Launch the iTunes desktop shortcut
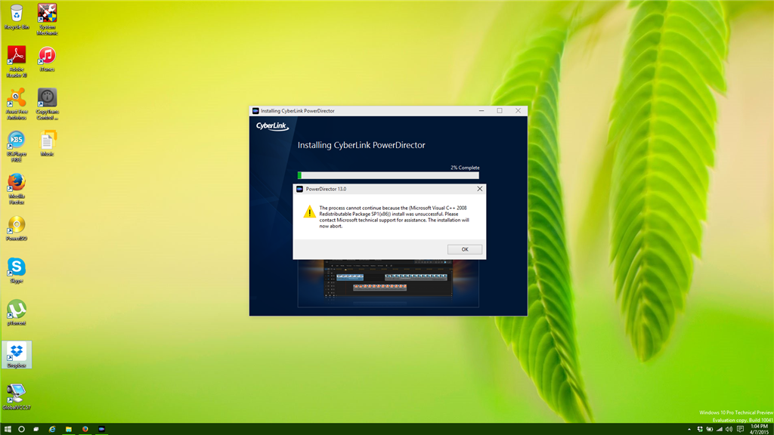This screenshot has width=774, height=435. [47, 59]
